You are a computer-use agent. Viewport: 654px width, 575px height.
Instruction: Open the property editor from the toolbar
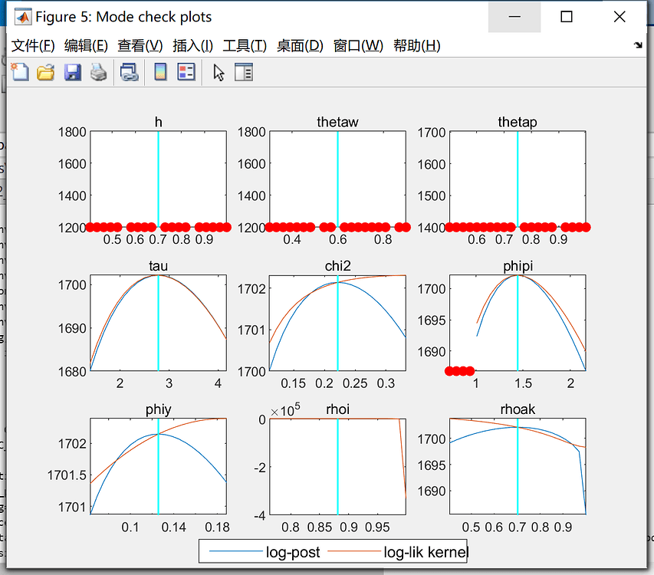click(243, 71)
